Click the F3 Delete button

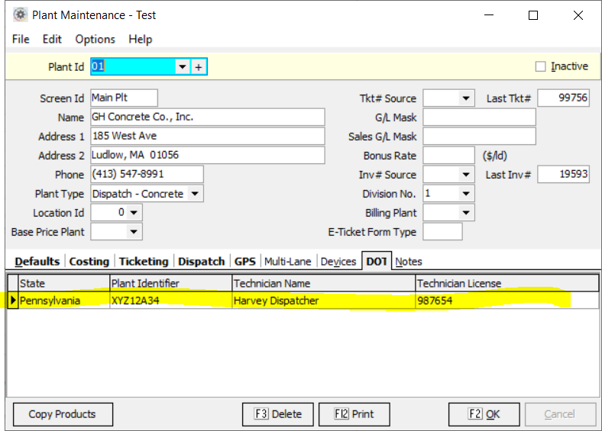click(x=277, y=414)
